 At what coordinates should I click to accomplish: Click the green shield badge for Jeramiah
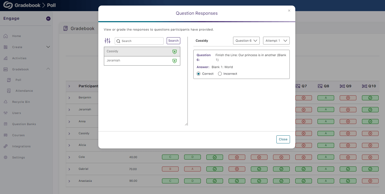(x=174, y=61)
